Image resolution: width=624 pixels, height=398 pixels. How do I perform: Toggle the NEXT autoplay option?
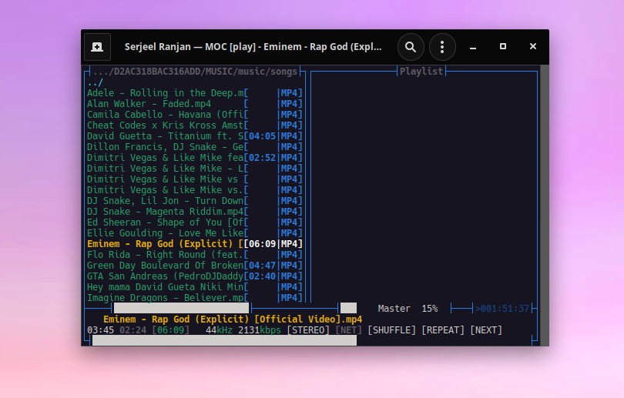click(x=486, y=330)
